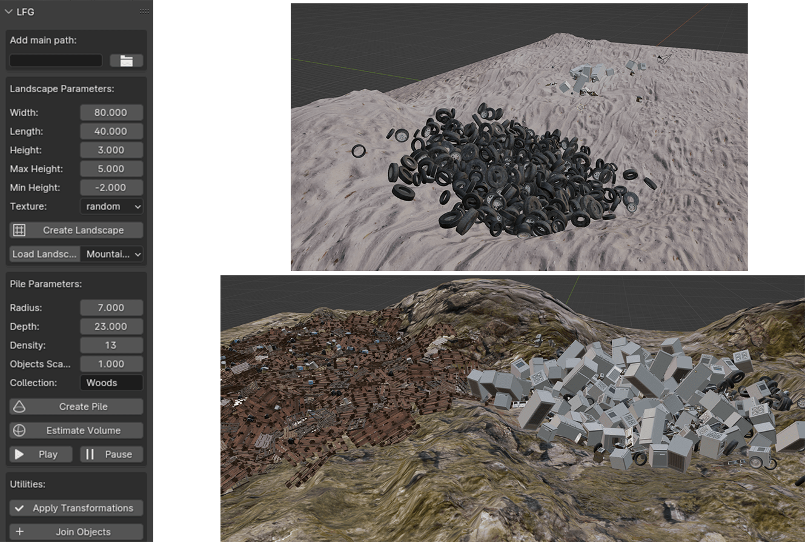The height and width of the screenshot is (542, 805).
Task: Click the Create Landscape button
Action: [x=76, y=230]
